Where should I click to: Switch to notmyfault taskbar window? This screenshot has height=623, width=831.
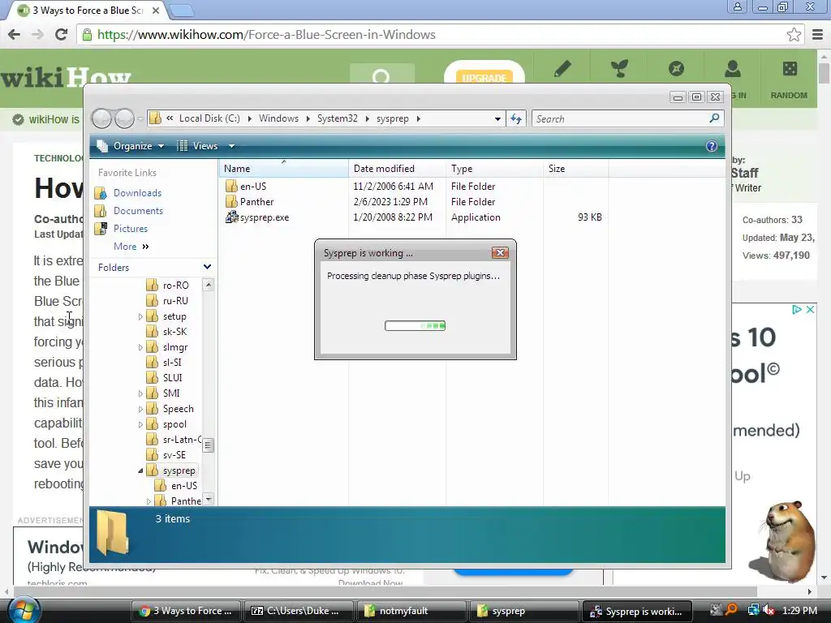[411, 611]
